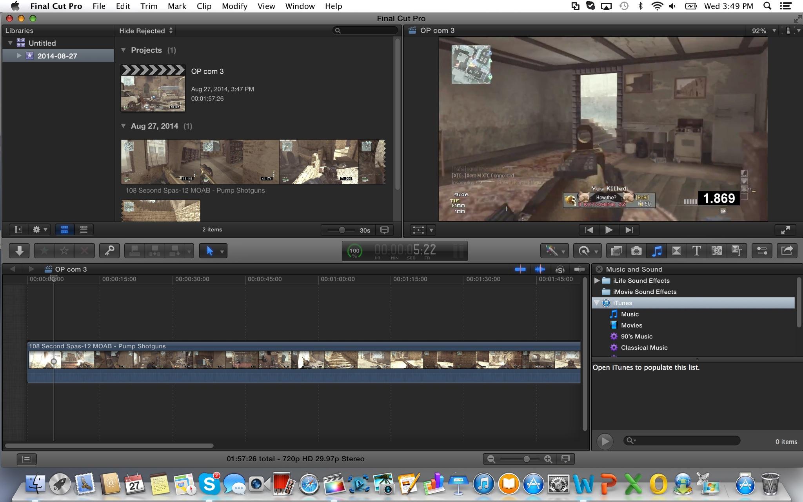Expand the iLife Sound Effects folder

tap(597, 280)
